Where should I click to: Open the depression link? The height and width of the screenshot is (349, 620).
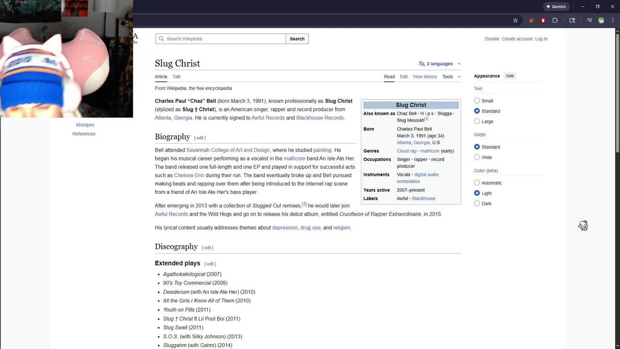coord(285,228)
